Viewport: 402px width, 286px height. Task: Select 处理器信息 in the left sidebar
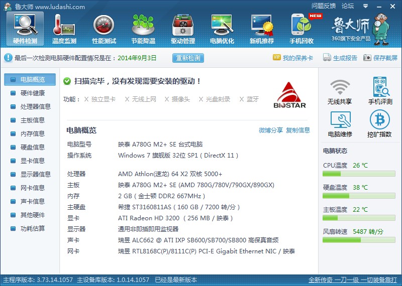point(35,107)
